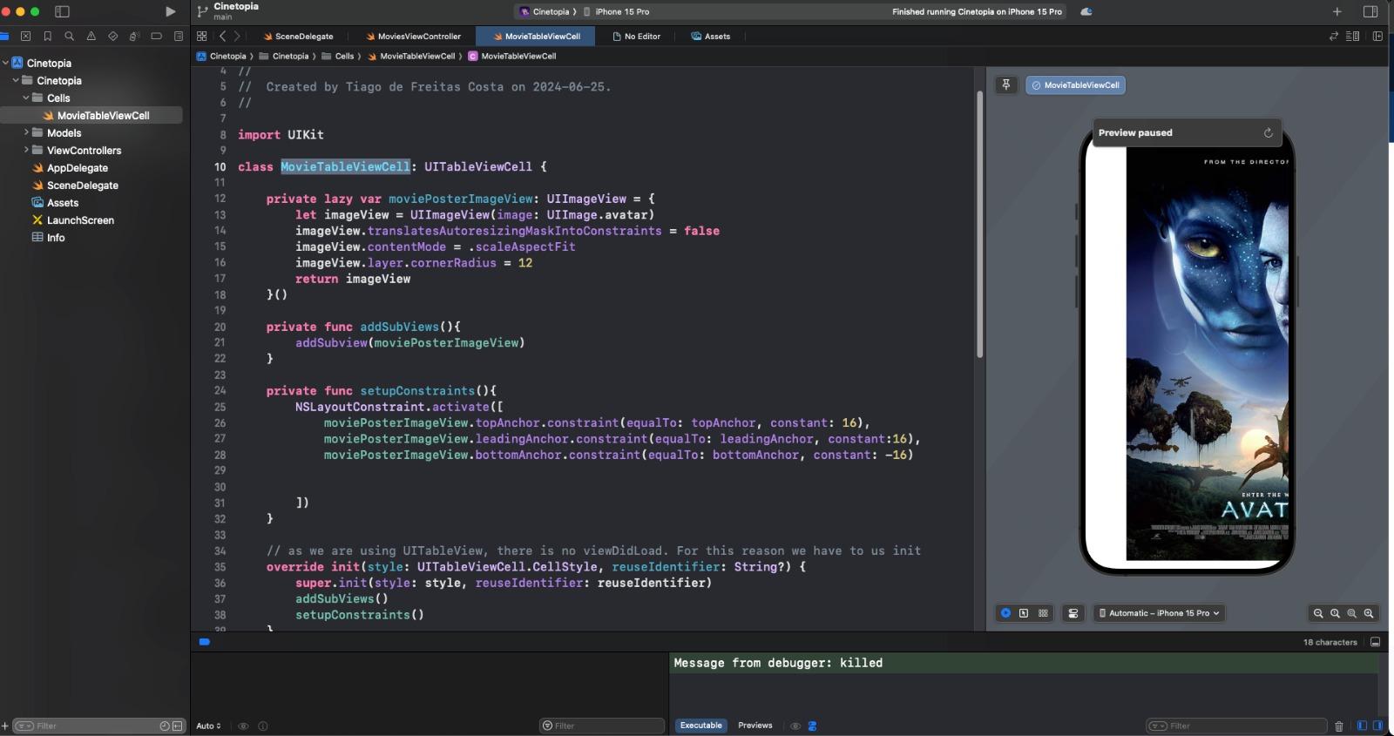
Task: Add a new file with plus button
Action: [5, 726]
